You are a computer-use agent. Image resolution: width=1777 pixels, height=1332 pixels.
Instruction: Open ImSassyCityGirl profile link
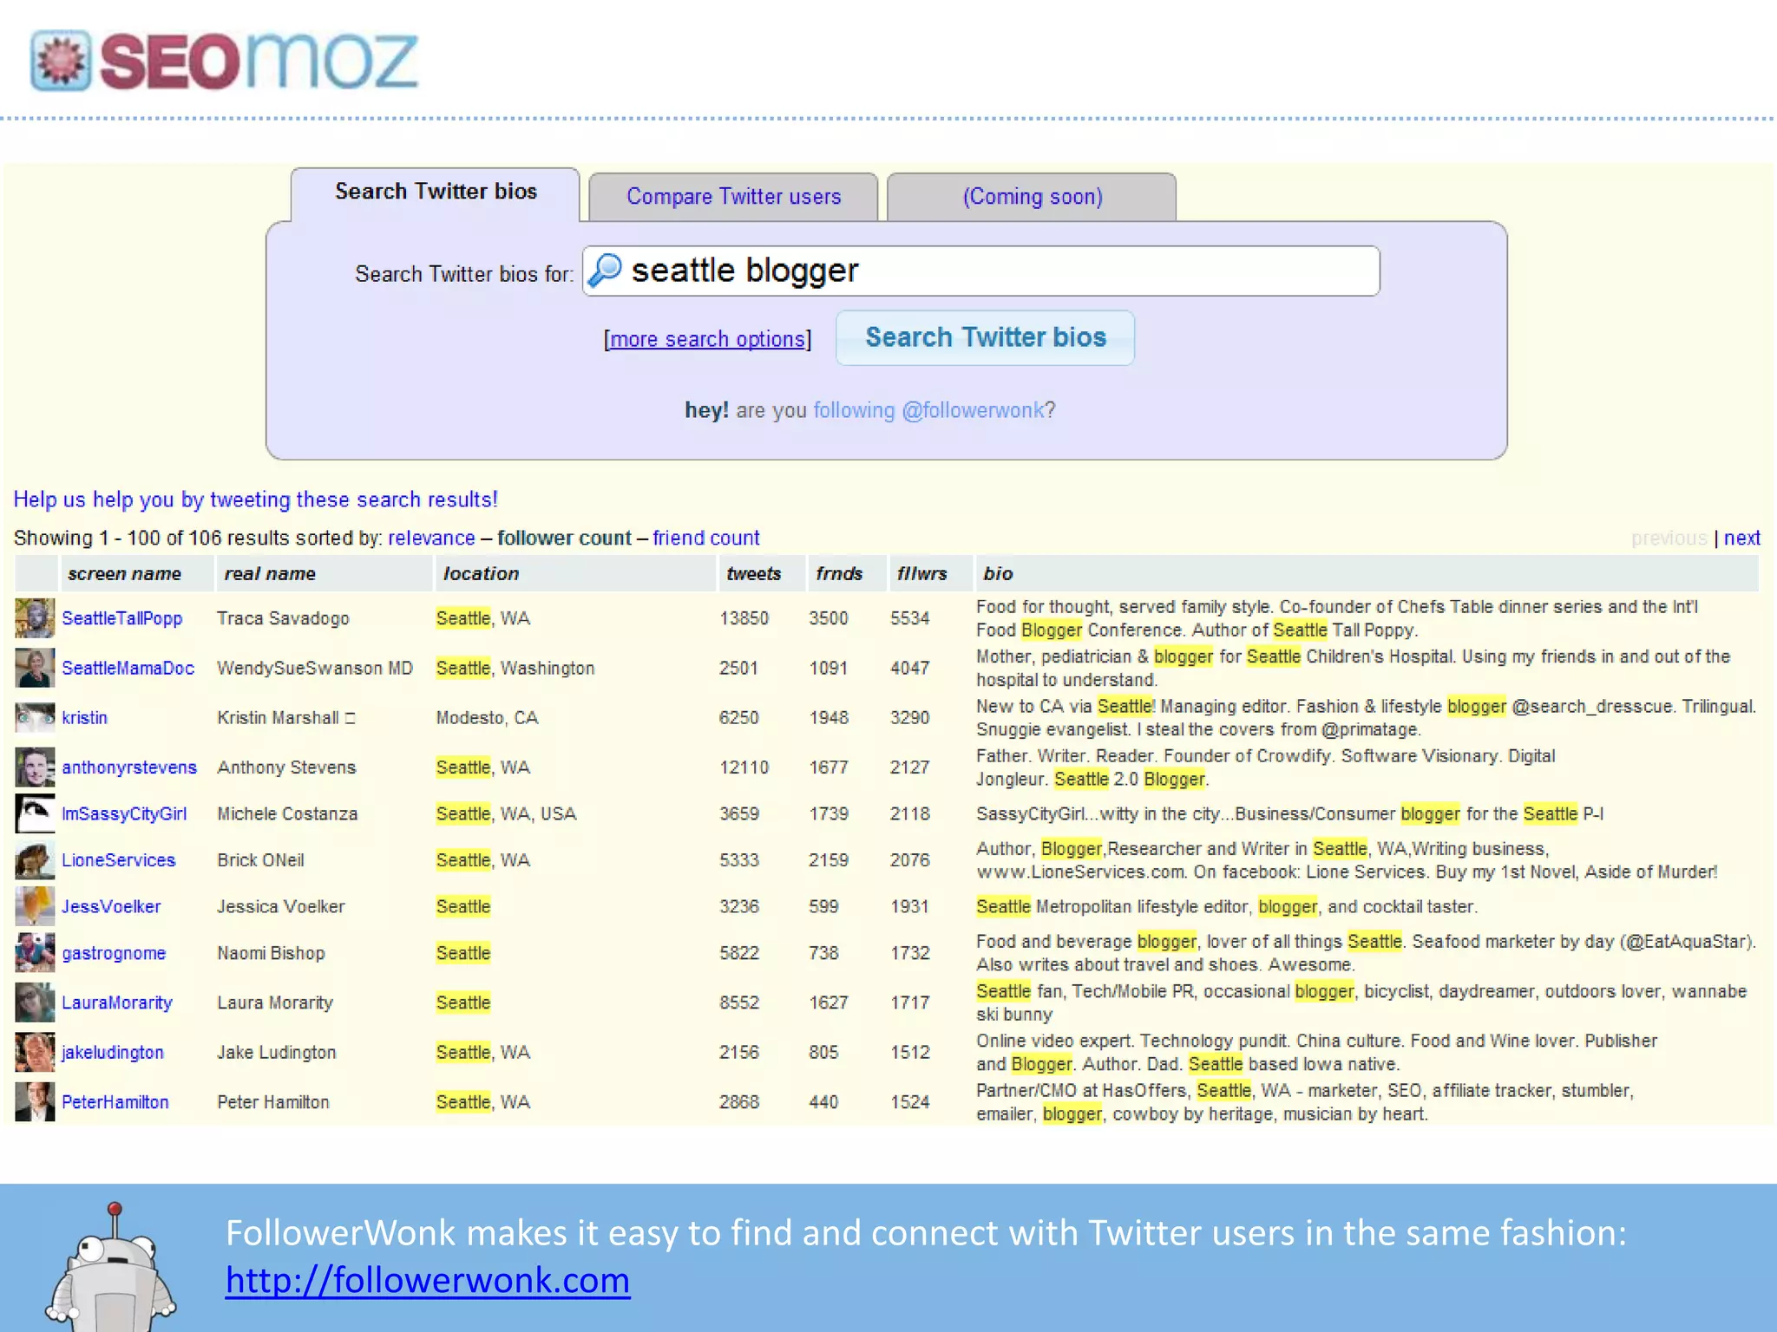point(124,813)
